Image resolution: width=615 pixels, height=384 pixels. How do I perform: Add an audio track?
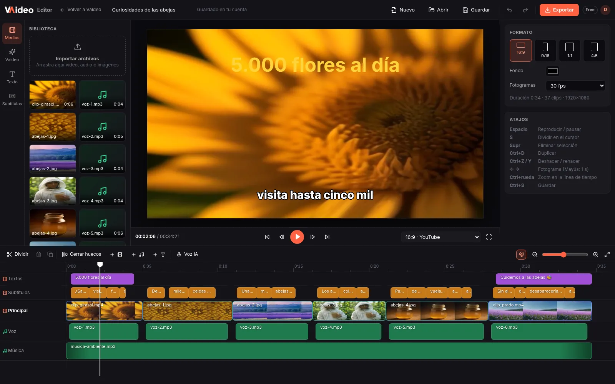click(138, 254)
